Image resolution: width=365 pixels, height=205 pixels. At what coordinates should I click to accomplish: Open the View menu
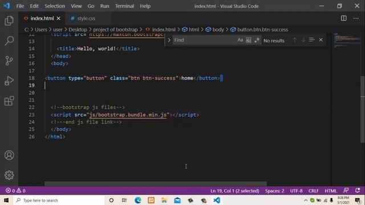coord(76,6)
